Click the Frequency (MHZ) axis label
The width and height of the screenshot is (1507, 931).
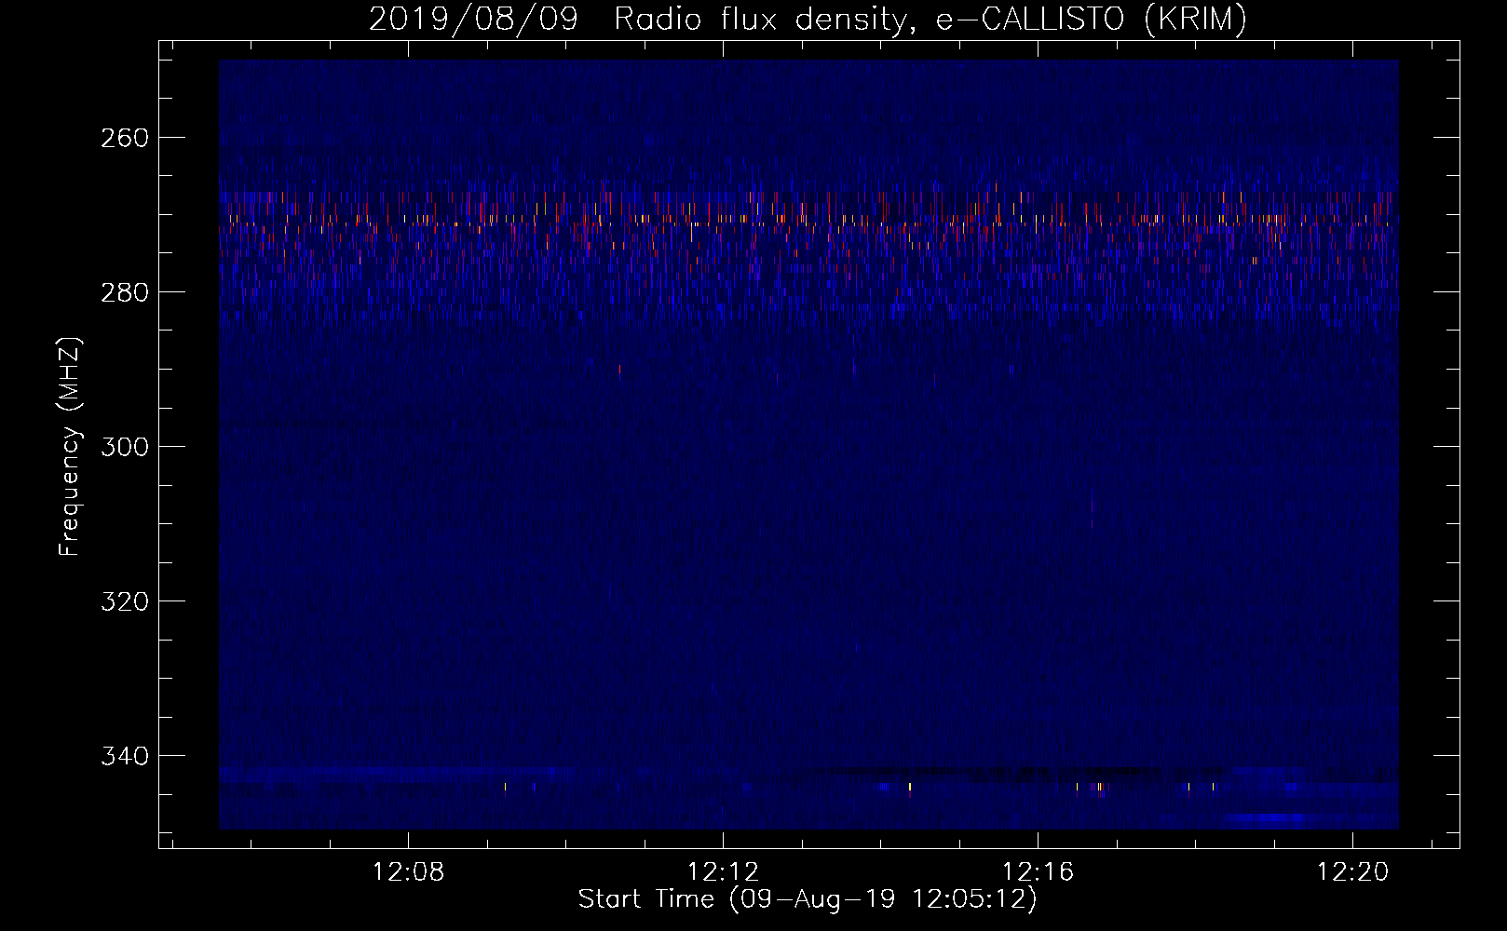click(70, 447)
